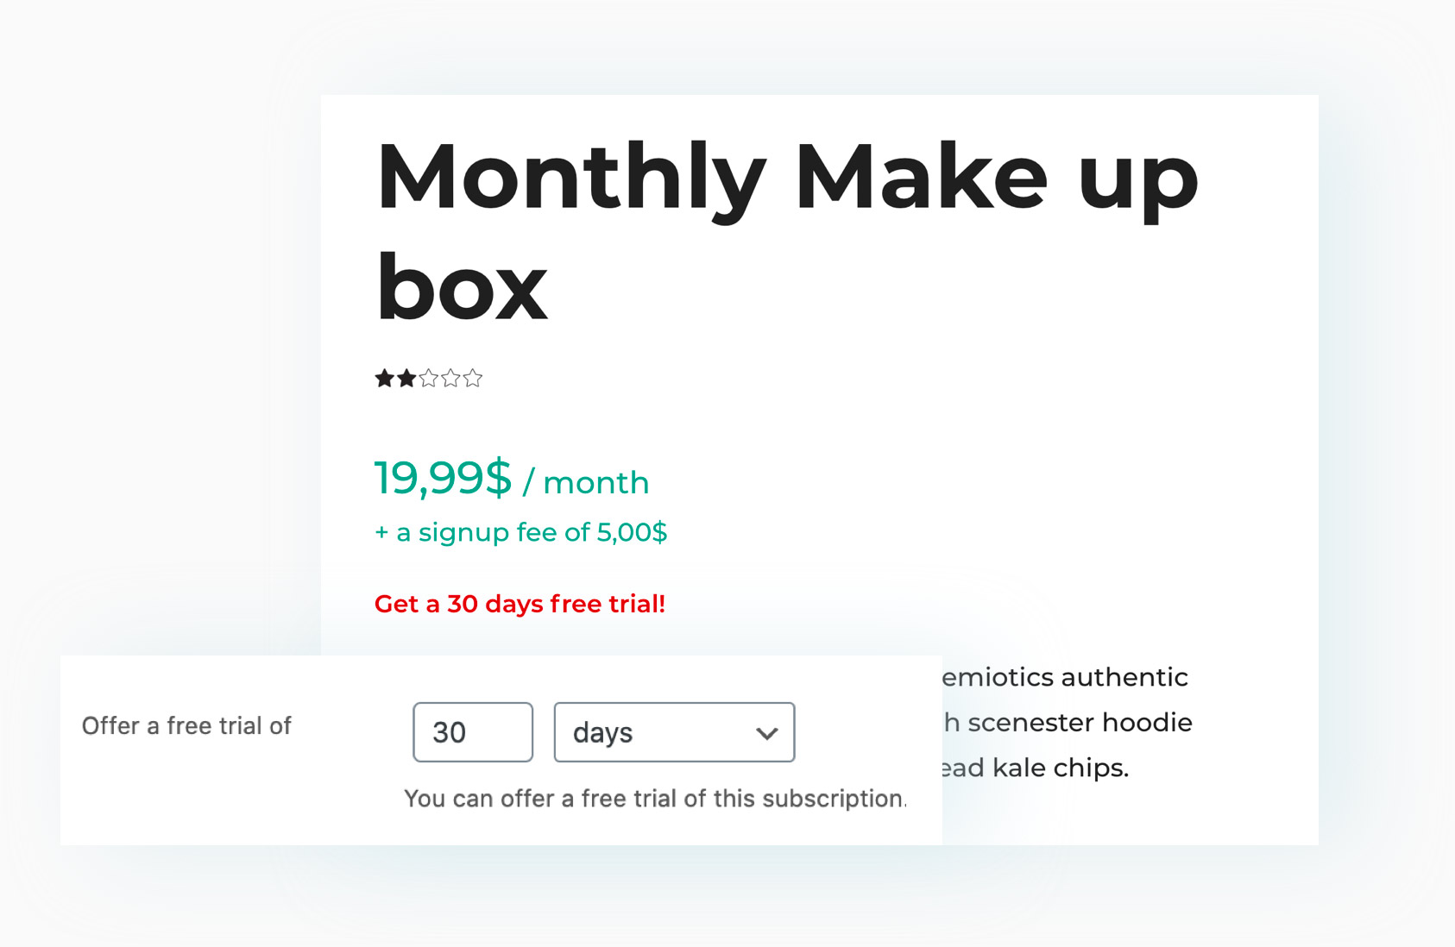Select the fourth empty rating star
The height and width of the screenshot is (947, 1455).
(x=450, y=378)
